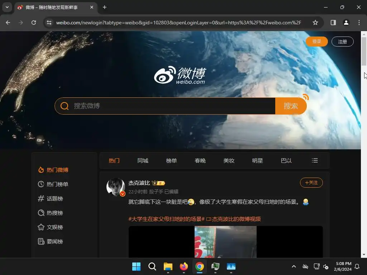Follow 杰克波比 with the +关注 button
This screenshot has width=367, height=275.
311,183
